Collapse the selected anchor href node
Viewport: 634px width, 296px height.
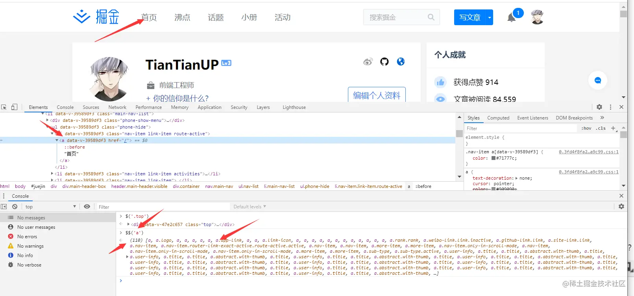click(x=57, y=140)
